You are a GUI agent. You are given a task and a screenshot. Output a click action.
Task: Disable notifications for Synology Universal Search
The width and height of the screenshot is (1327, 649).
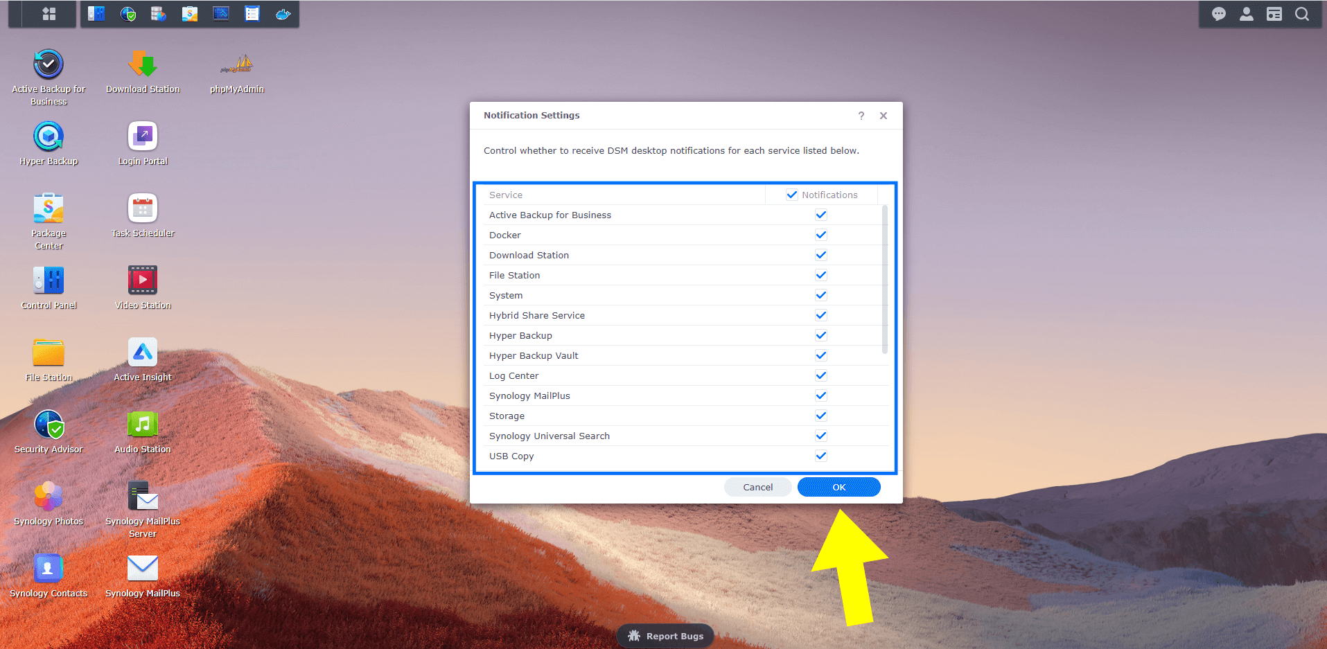[x=821, y=436]
